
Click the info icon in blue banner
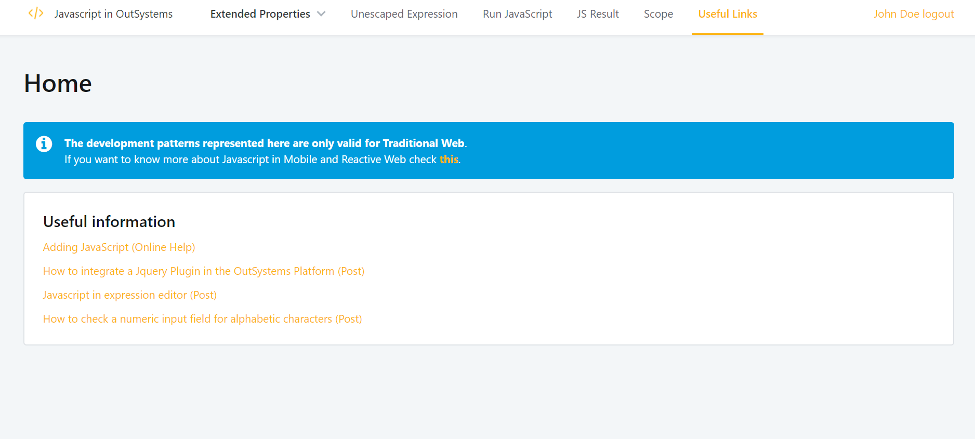click(x=44, y=144)
